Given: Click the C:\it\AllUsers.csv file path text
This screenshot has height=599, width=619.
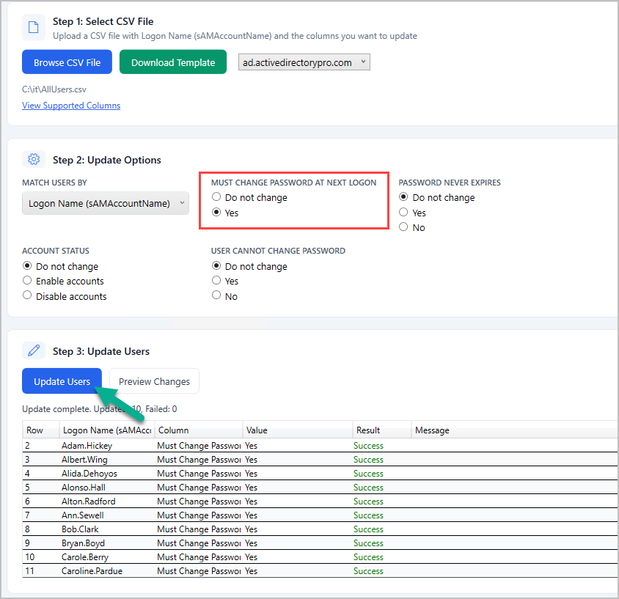Looking at the screenshot, I should click(x=54, y=89).
